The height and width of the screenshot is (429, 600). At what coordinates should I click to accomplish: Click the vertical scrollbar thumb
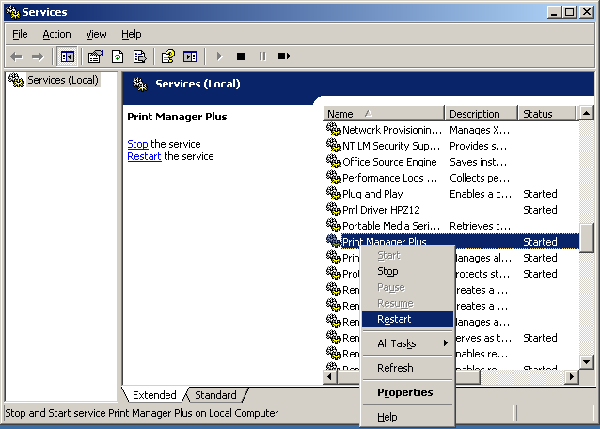tap(586, 238)
